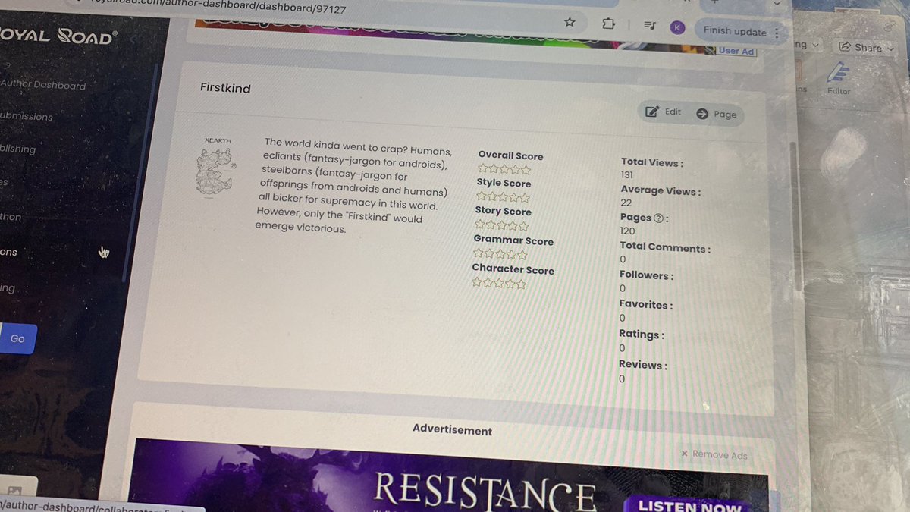This screenshot has height=512, width=910.
Task: Open the browser extensions puzzle icon
Action: pos(608,24)
